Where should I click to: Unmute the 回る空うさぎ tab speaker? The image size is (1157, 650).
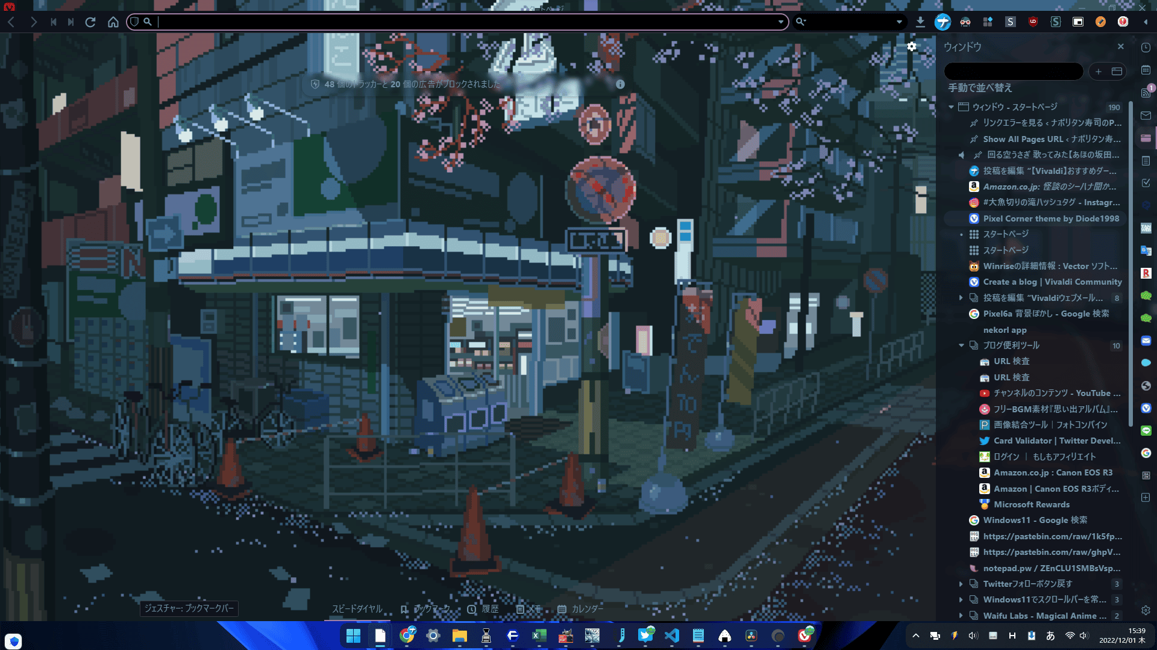coord(961,155)
